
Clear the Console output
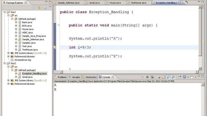point(159,77)
